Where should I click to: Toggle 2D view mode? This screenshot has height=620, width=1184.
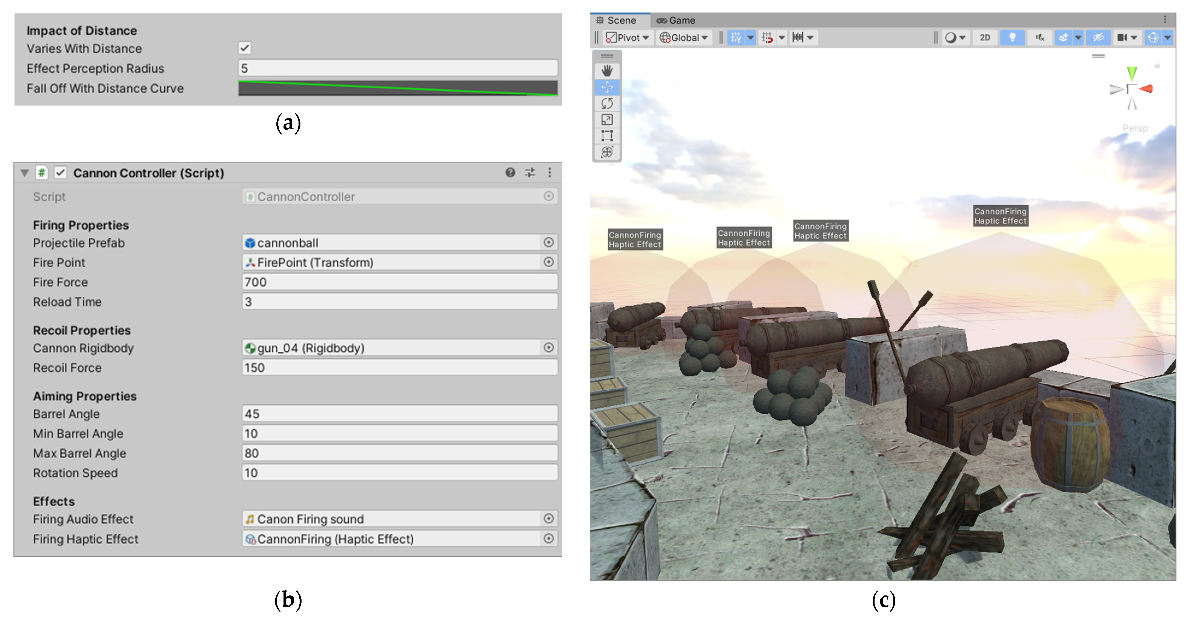(985, 38)
